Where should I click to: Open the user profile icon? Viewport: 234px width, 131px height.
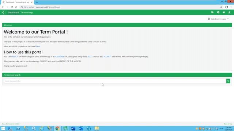tap(229, 12)
